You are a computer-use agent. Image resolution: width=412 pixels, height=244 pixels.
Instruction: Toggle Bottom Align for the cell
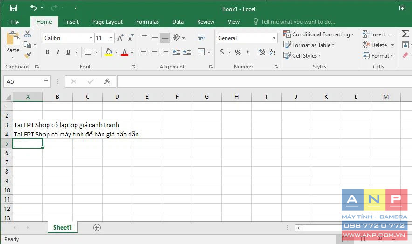(x=165, y=38)
